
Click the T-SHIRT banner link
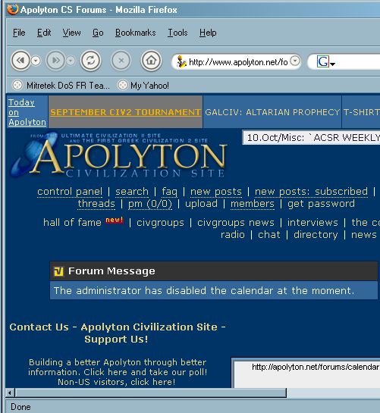[361, 112]
